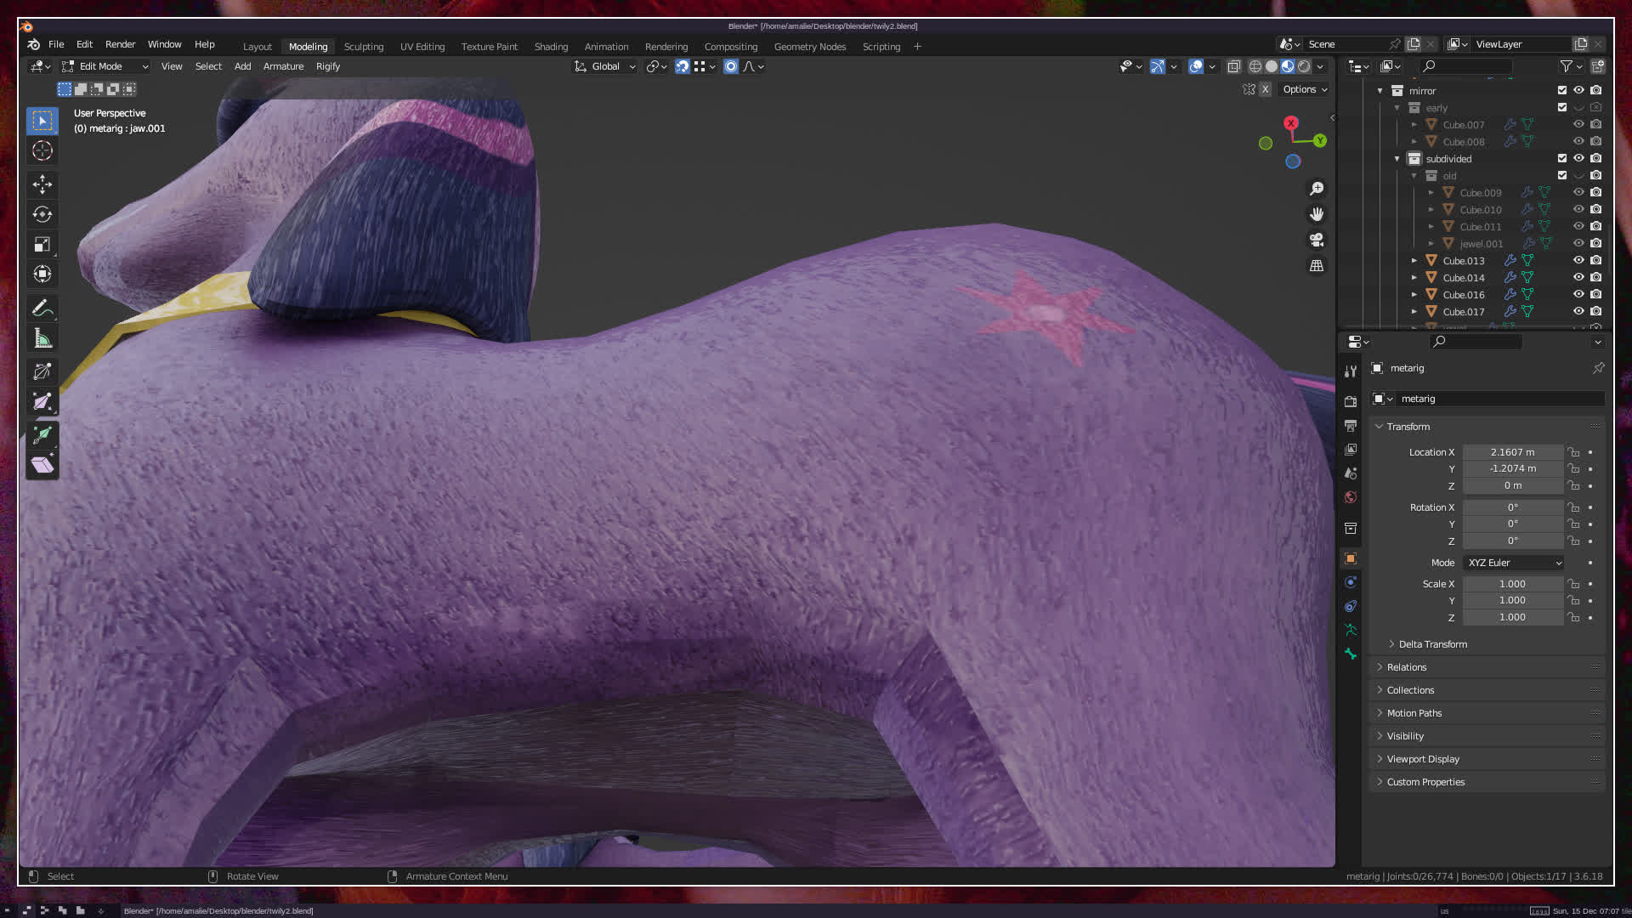Viewport: 1632px width, 918px height.
Task: Expand the Relations panel
Action: [x=1407, y=667]
